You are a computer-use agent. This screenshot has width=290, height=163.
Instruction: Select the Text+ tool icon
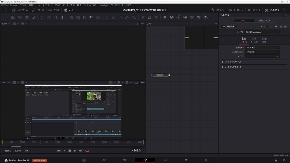27,17
